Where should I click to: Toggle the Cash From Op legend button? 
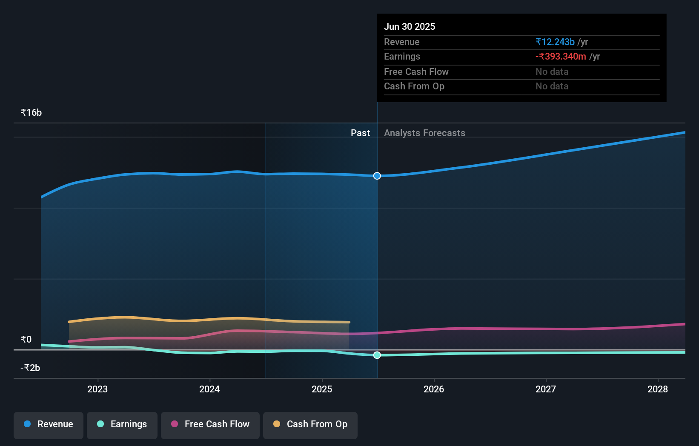click(x=310, y=425)
